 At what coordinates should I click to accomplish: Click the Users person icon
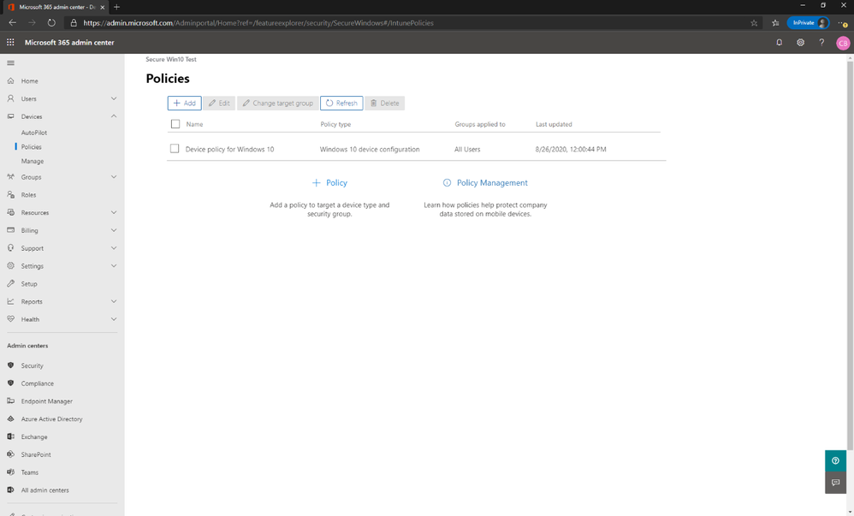click(10, 98)
